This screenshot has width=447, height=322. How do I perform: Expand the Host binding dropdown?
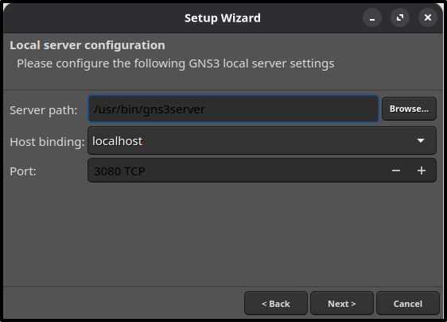pyautogui.click(x=262, y=140)
